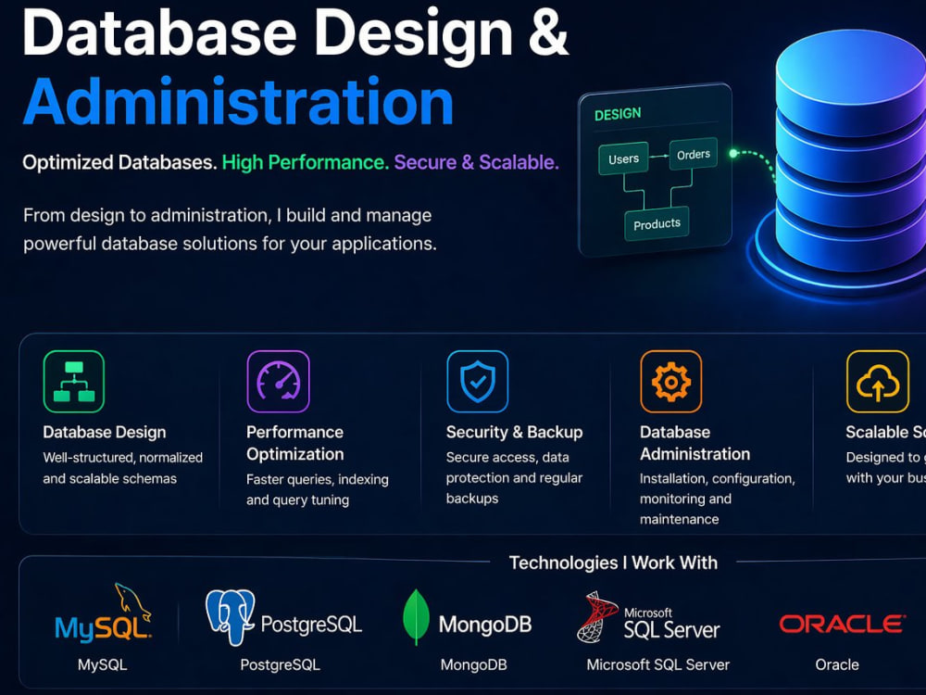Click the blue Security & Backup shield icon
926x695 pixels.
pos(478,381)
